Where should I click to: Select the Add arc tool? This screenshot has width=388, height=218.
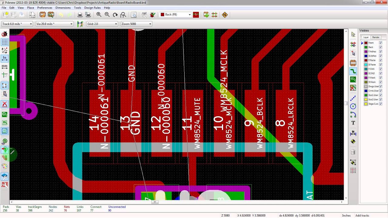(353, 114)
